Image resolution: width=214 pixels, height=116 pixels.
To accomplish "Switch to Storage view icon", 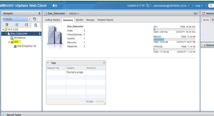I will (26, 25).
